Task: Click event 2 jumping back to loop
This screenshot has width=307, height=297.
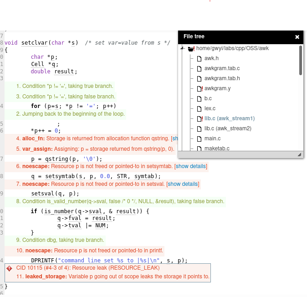Action: [x=71, y=114]
